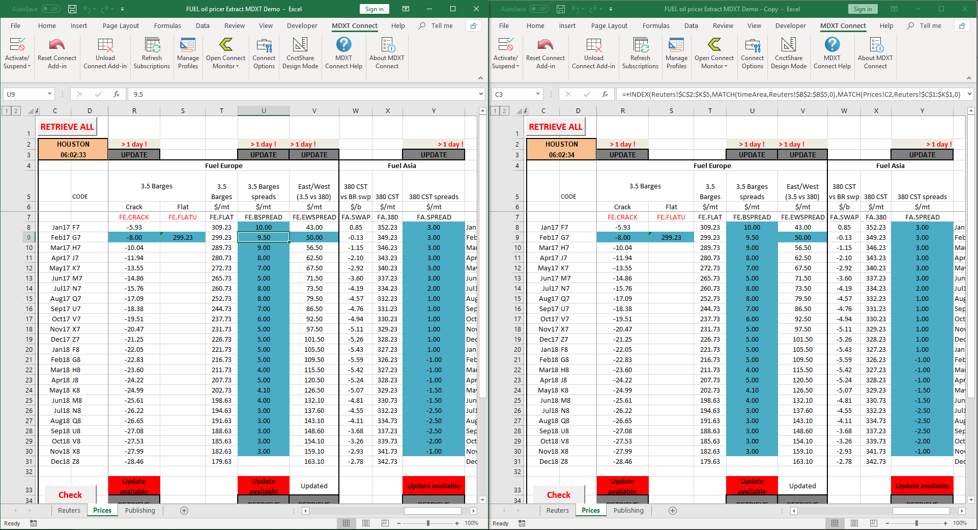The width and height of the screenshot is (978, 530).
Task: Switch to Publishing sheet in left window
Action: point(140,510)
